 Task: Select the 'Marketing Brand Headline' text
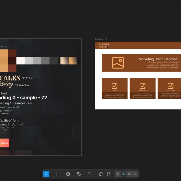[x=158, y=59]
